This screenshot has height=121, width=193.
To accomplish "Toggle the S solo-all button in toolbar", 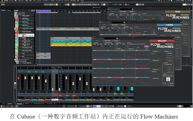I will pos(47,5).
